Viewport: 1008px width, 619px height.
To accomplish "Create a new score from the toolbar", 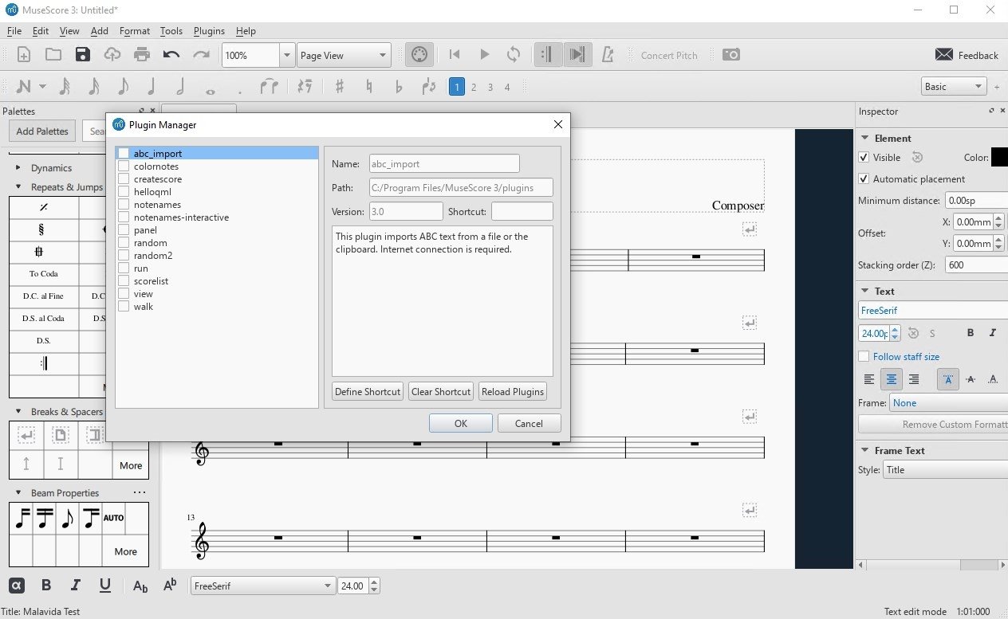I will point(24,55).
